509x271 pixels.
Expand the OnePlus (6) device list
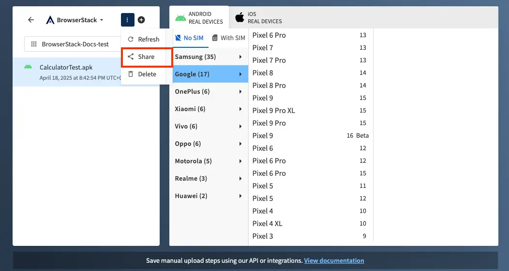click(x=210, y=92)
